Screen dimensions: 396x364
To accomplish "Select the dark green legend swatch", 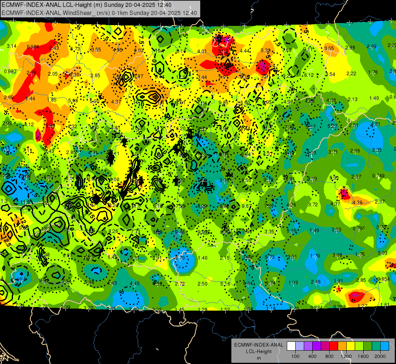I will tap(368, 346).
